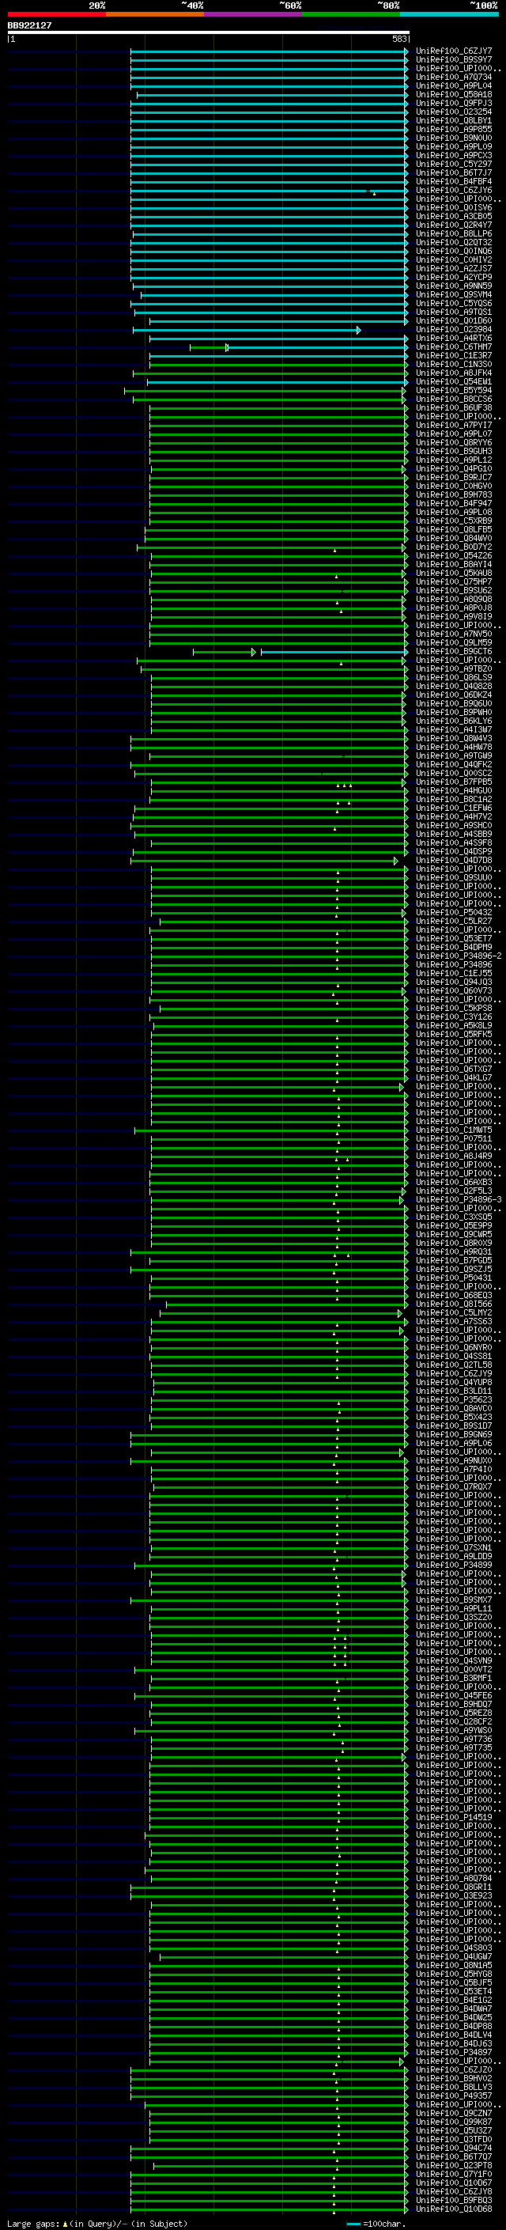
Task: Click the shortened cyan bar for UniRef100_O23984
Action: point(247,330)
